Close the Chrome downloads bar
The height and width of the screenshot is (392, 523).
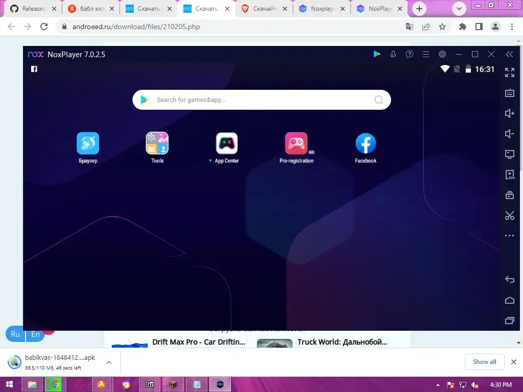point(514,362)
